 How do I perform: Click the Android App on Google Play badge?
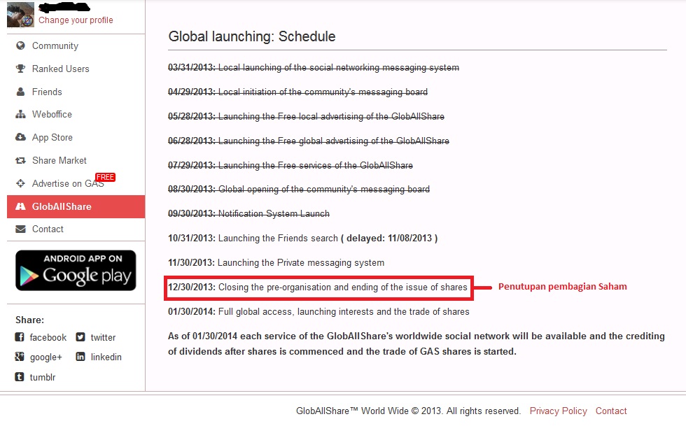[x=76, y=271]
